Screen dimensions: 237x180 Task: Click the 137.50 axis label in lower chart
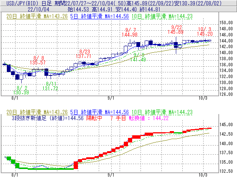click(226, 153)
